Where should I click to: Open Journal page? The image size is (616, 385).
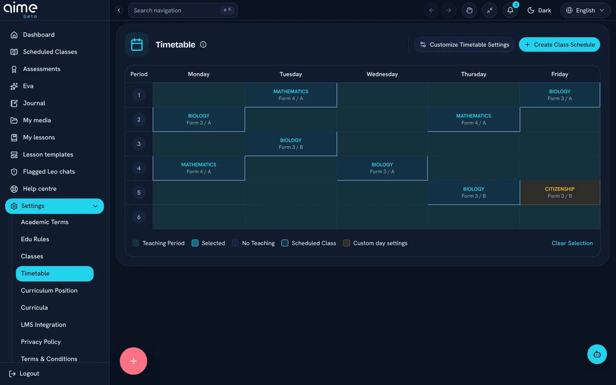(x=54, y=103)
